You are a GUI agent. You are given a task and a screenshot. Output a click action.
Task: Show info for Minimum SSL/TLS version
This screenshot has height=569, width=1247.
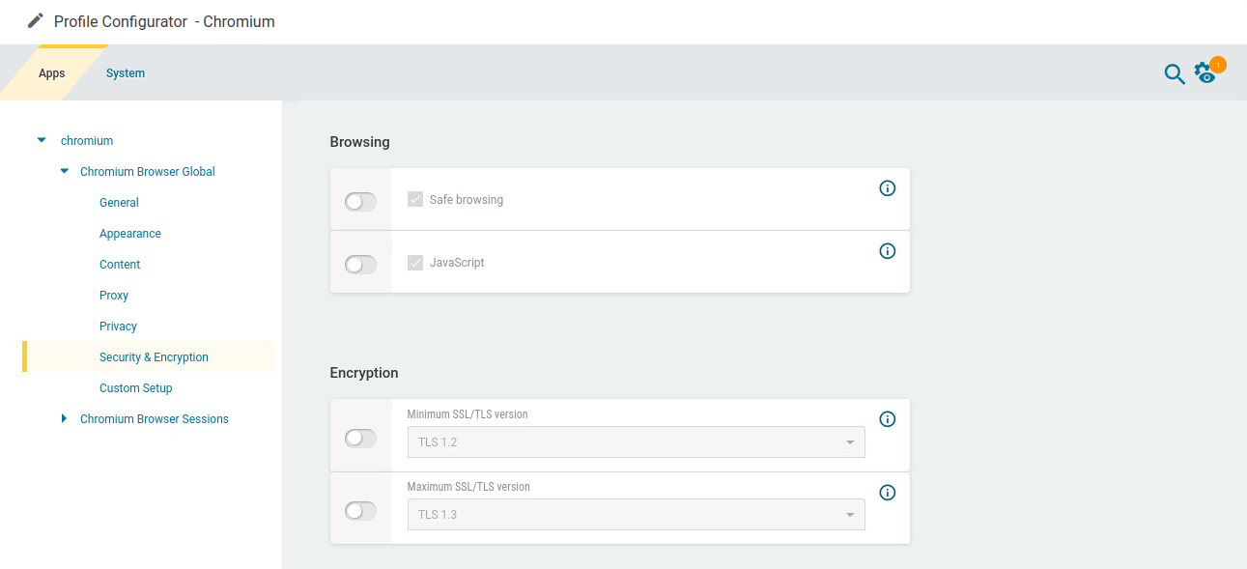coord(888,419)
